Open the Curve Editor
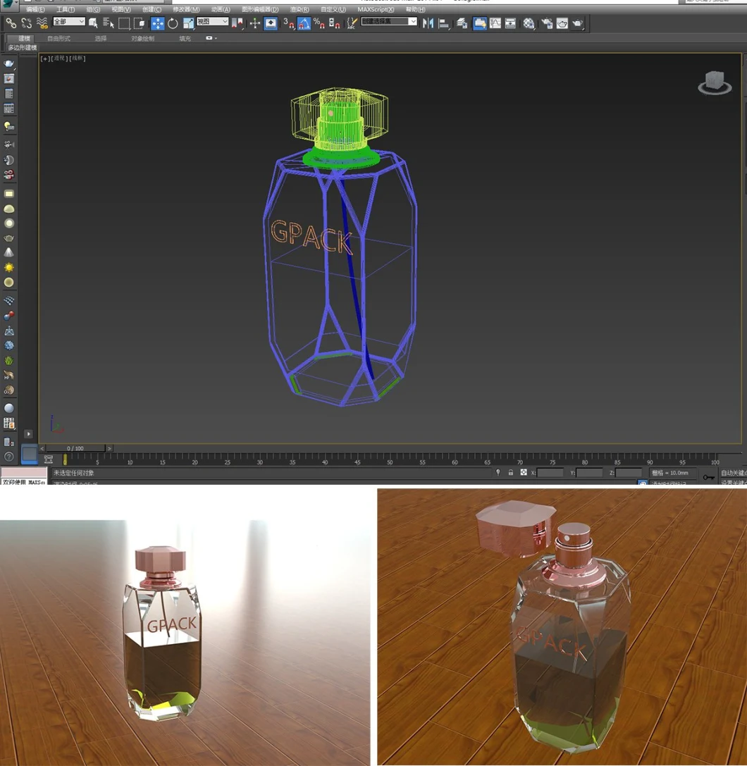The image size is (747, 766). 495,23
